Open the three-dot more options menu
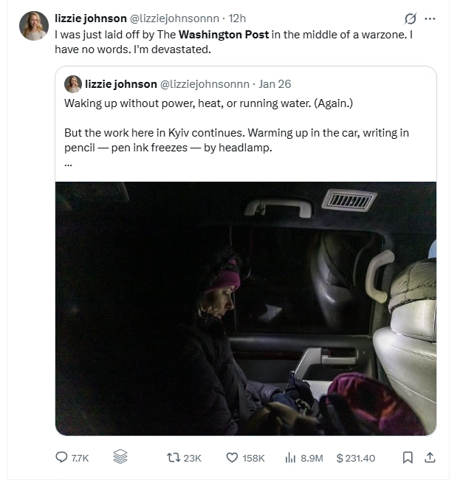The height and width of the screenshot is (480, 460). [430, 18]
